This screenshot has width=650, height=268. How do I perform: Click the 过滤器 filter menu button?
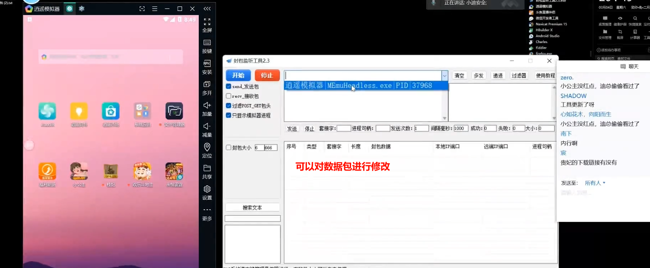point(519,75)
